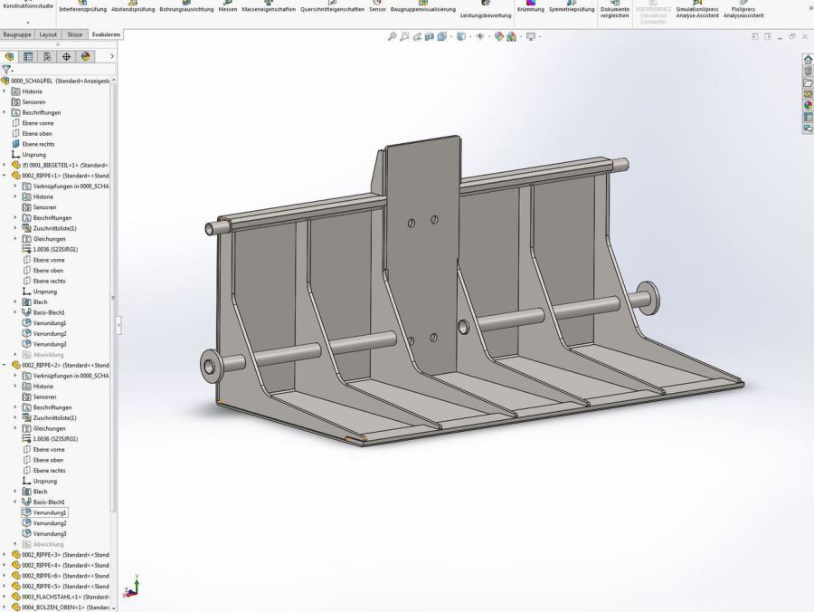Select Verrundung1 under 0002_RIPPE<2>

coord(44,512)
